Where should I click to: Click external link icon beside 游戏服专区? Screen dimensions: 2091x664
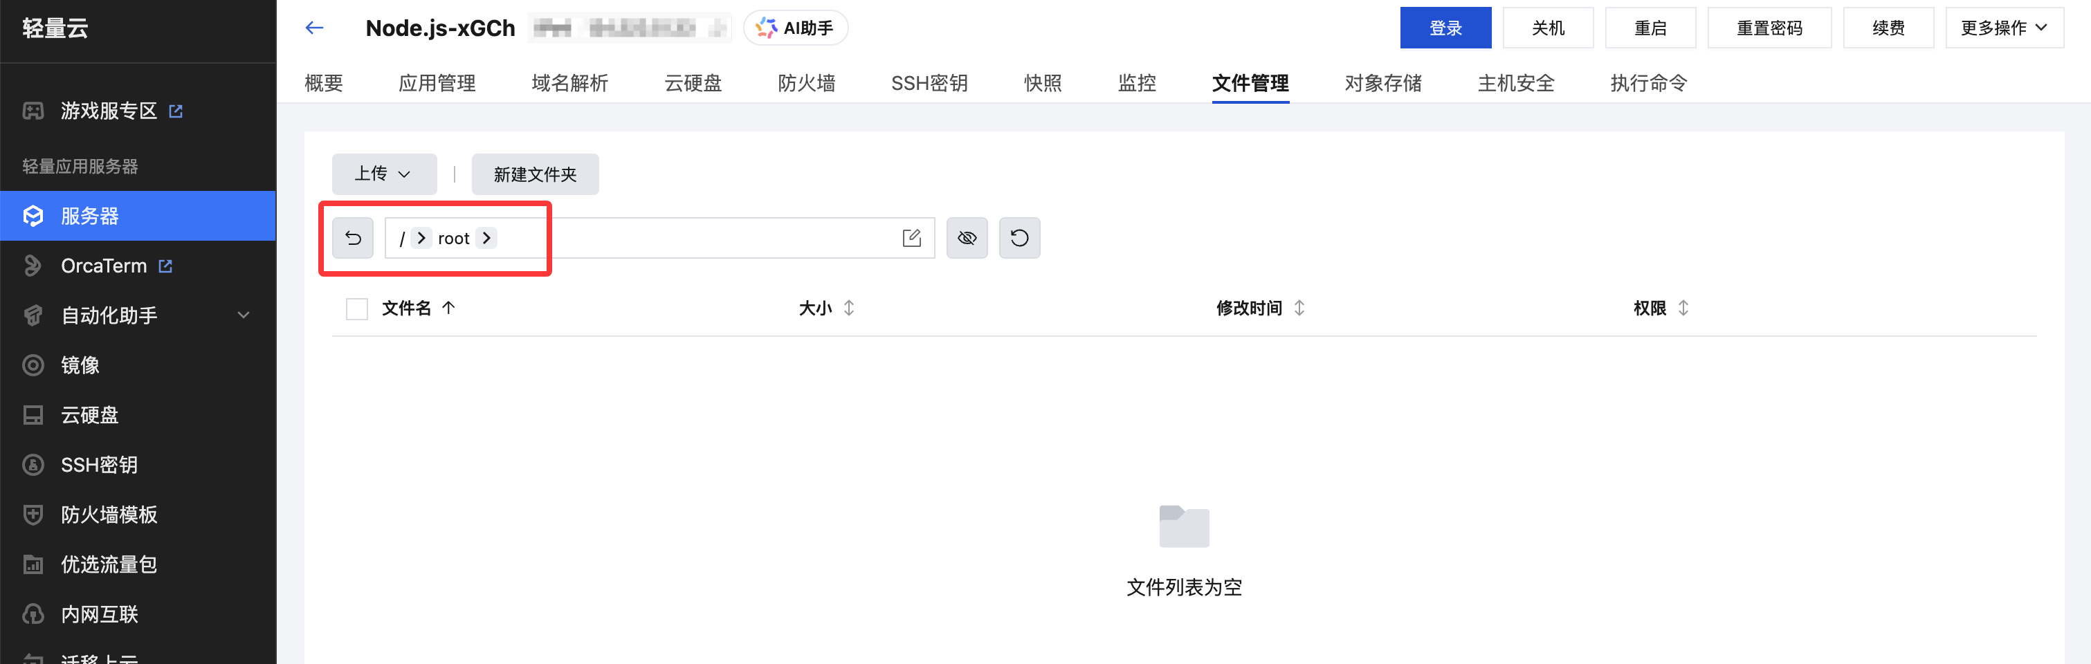point(175,111)
